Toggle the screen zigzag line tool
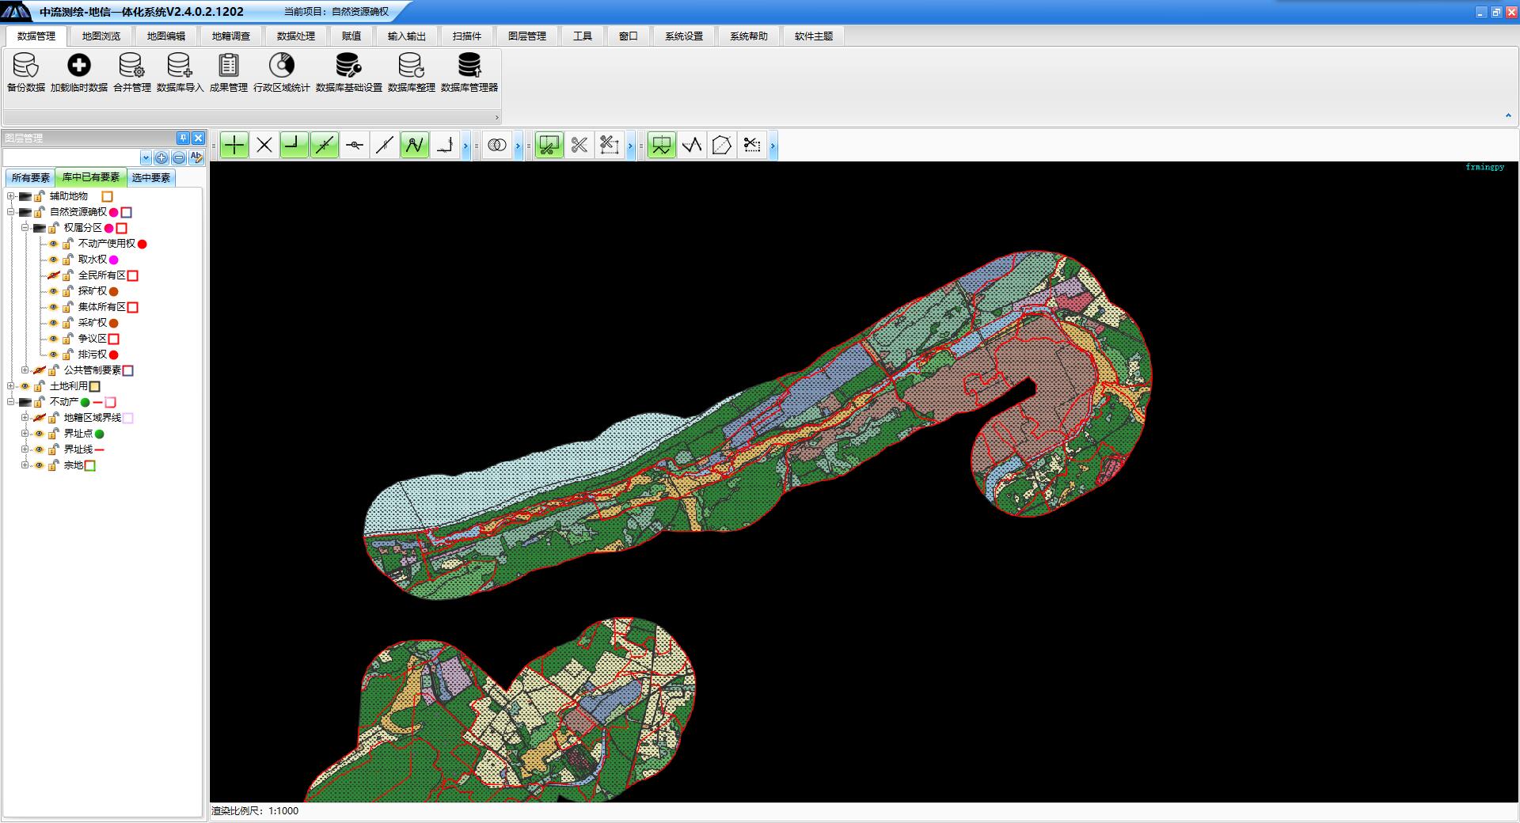This screenshot has width=1520, height=823. (x=662, y=145)
